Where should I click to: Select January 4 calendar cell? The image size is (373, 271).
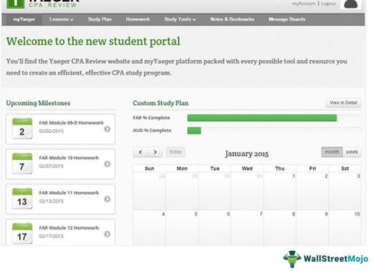(149, 228)
